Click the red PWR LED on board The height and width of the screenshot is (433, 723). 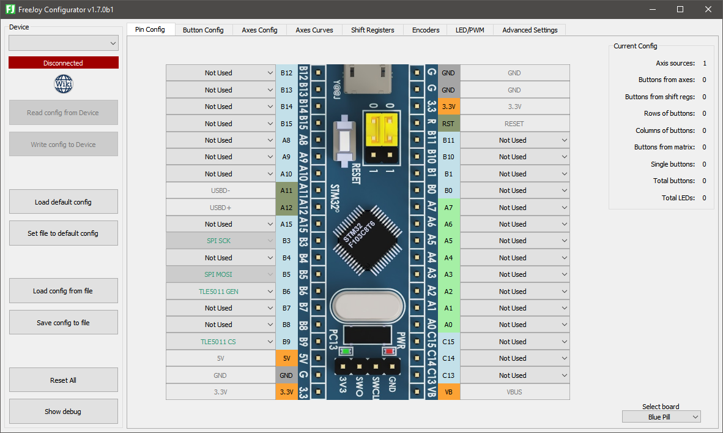pyautogui.click(x=389, y=352)
